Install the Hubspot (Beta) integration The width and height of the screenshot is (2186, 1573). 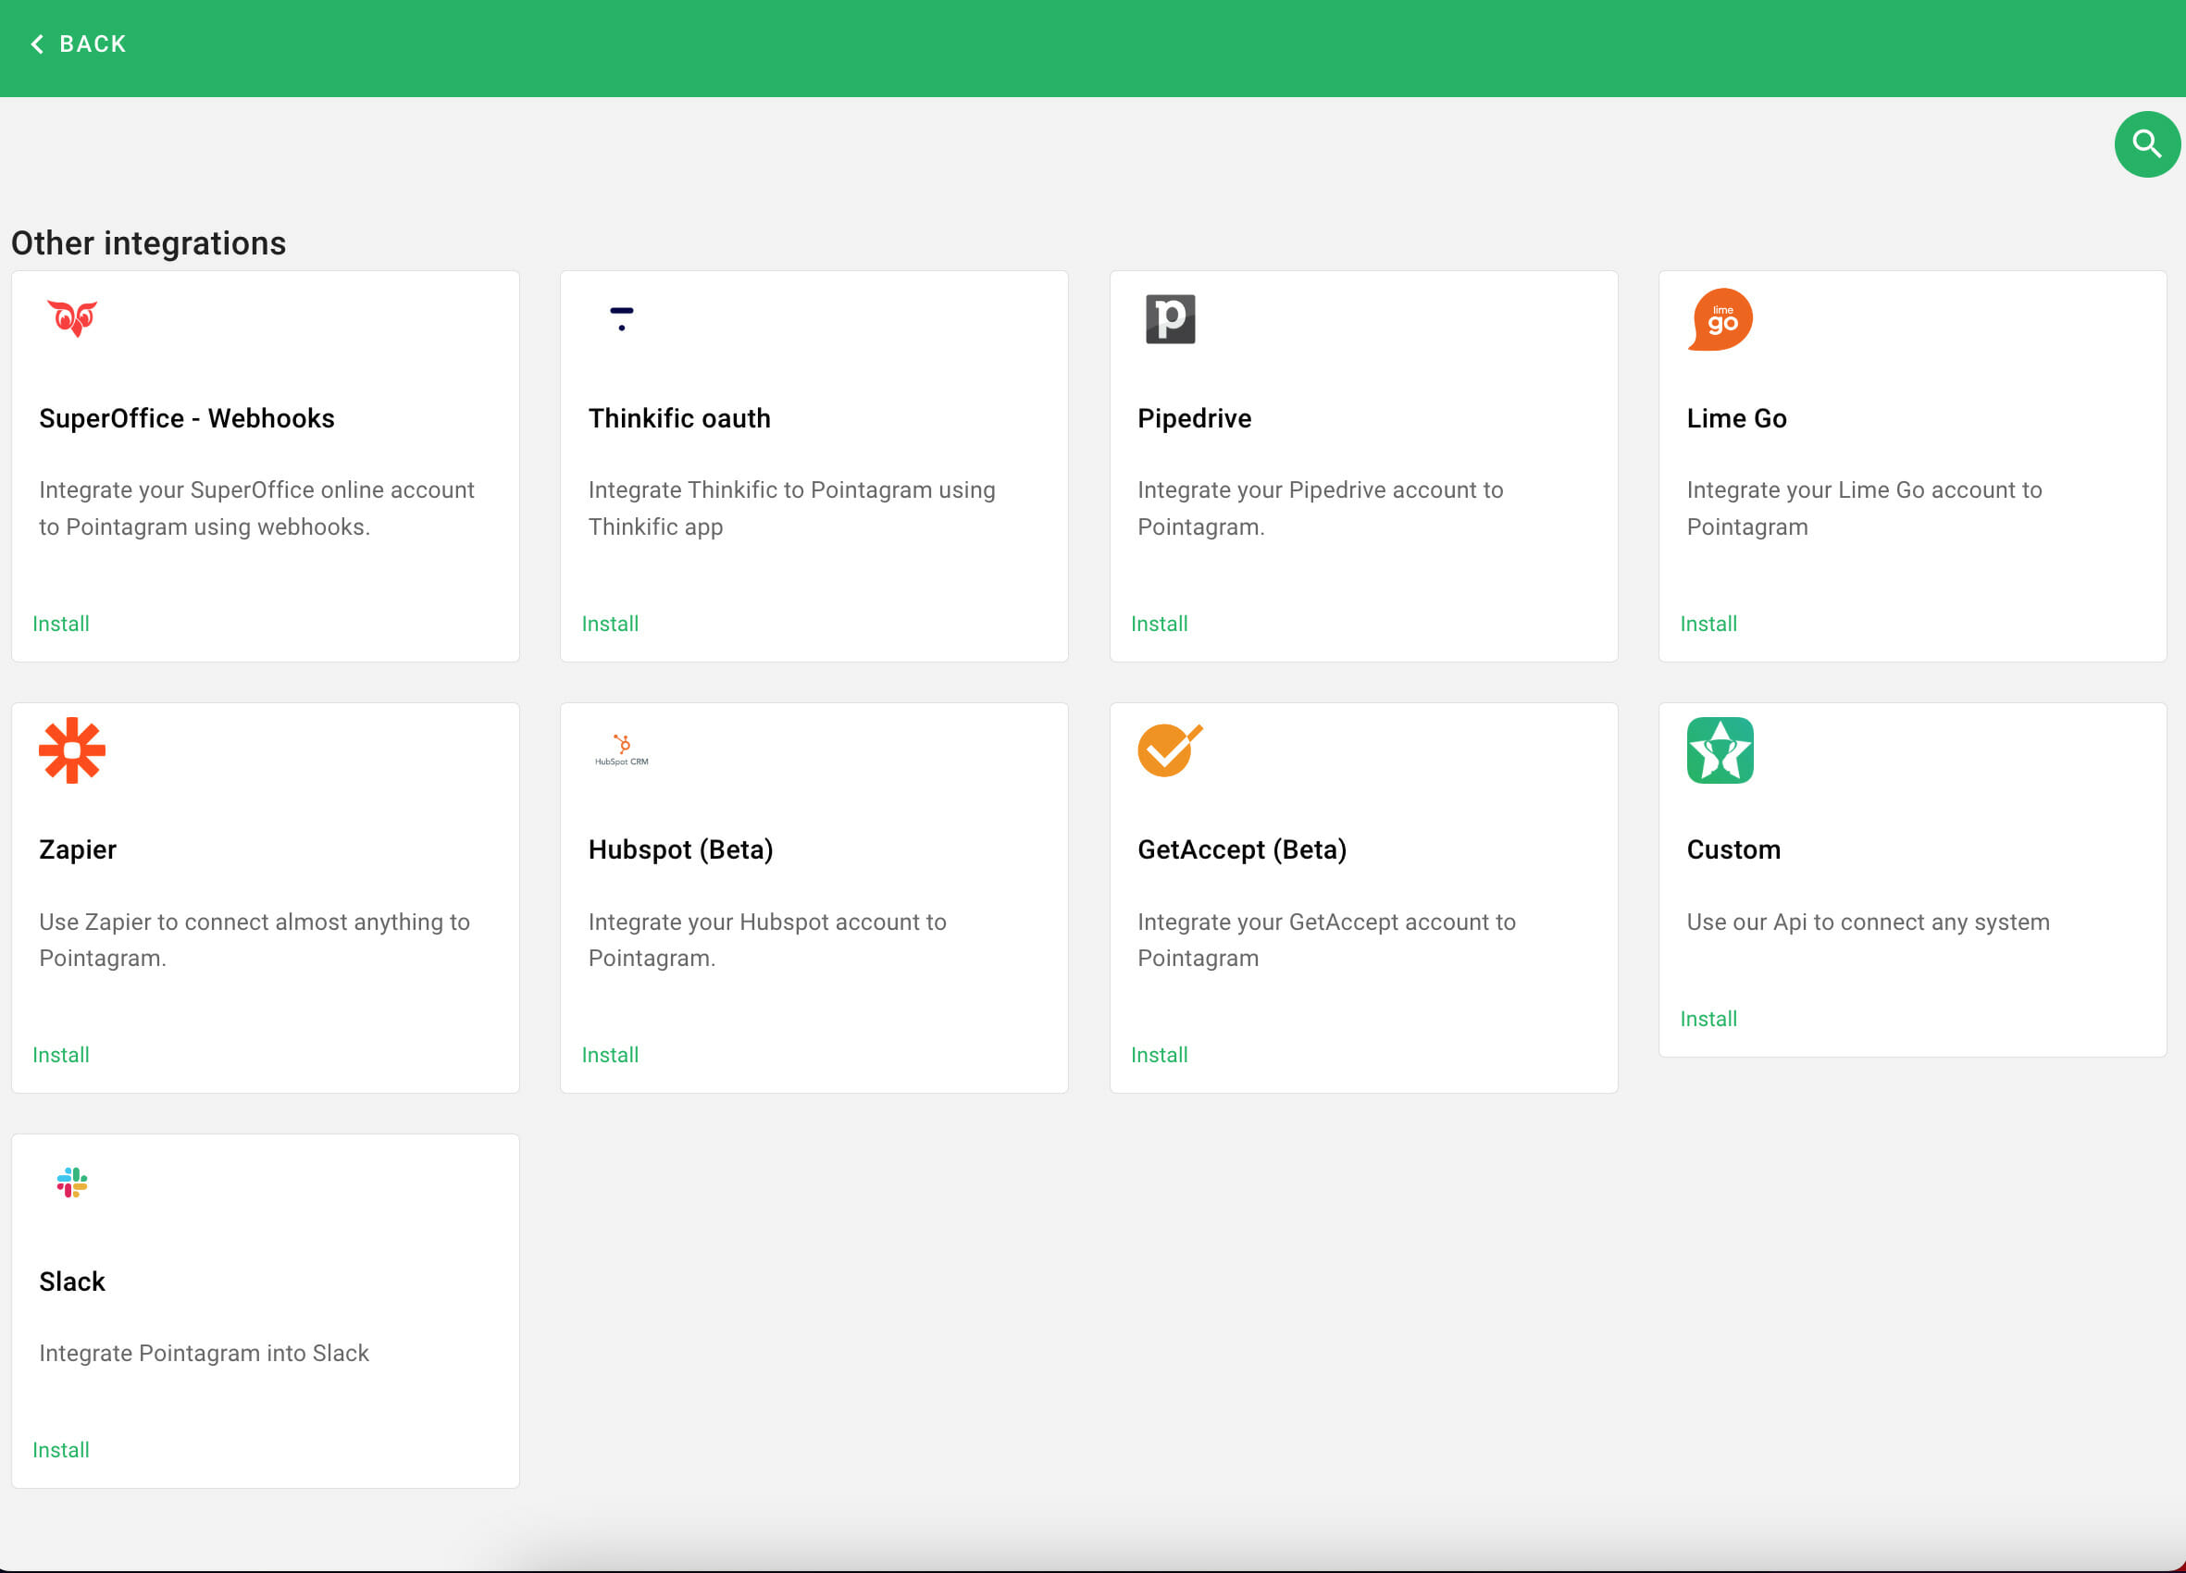(609, 1054)
